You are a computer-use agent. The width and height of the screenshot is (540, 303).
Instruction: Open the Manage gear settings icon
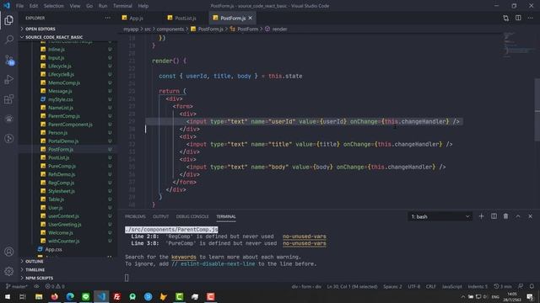pos(9,271)
